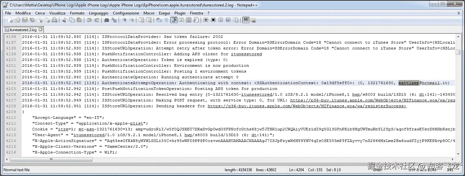
Task: Toggle synchronized horizontal scrolling icon
Action: pyautogui.click(x=149, y=20)
